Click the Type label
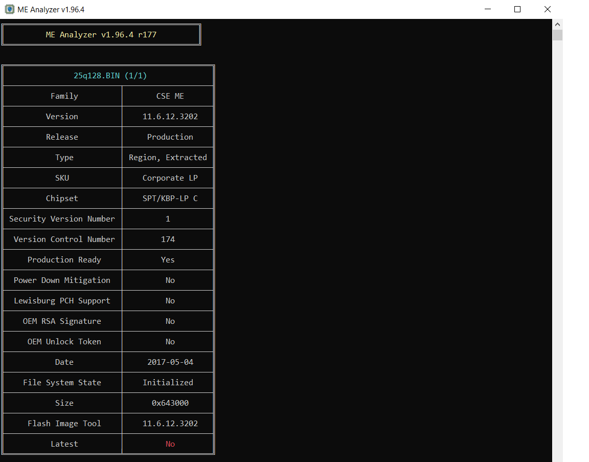Image resolution: width=589 pixels, height=462 pixels. (64, 158)
